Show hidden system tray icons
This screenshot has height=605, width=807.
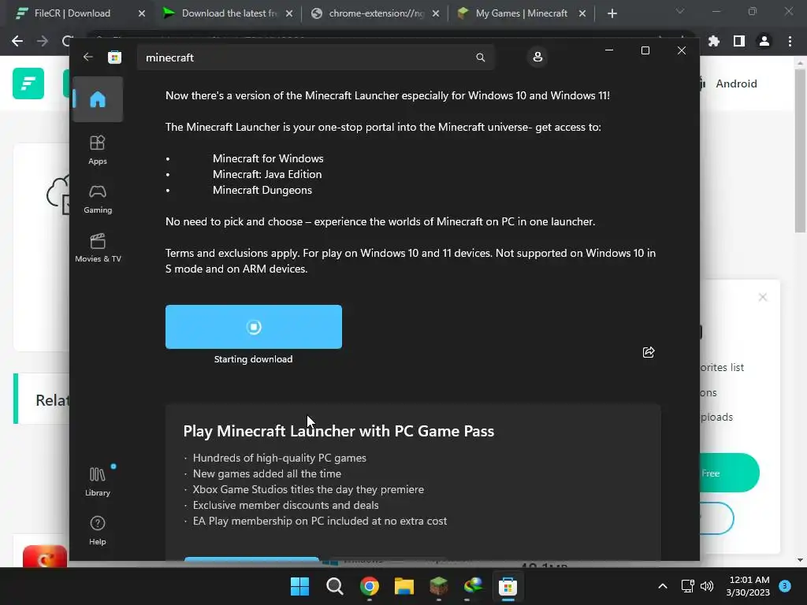pos(663,586)
